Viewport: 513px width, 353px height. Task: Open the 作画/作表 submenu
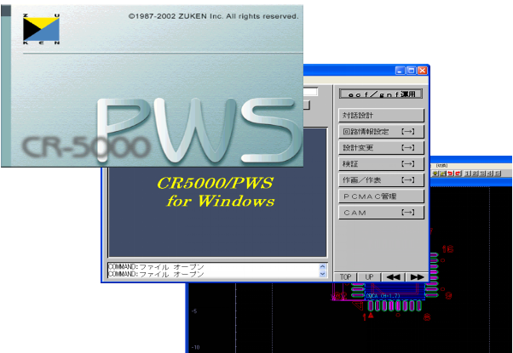(x=381, y=180)
